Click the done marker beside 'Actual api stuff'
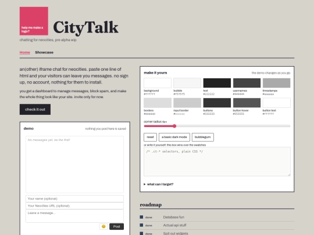This screenshot has width=314, height=235. tap(141, 225)
